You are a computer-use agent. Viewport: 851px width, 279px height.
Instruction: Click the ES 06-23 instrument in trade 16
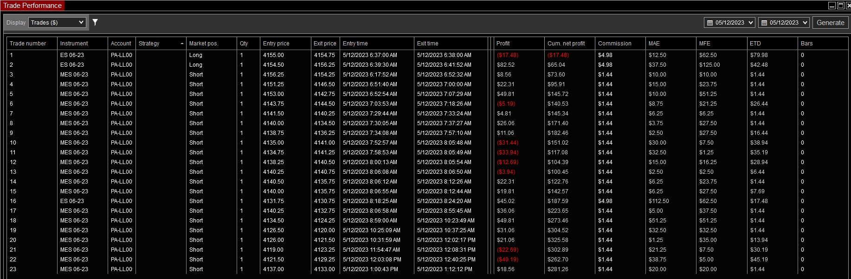click(72, 201)
